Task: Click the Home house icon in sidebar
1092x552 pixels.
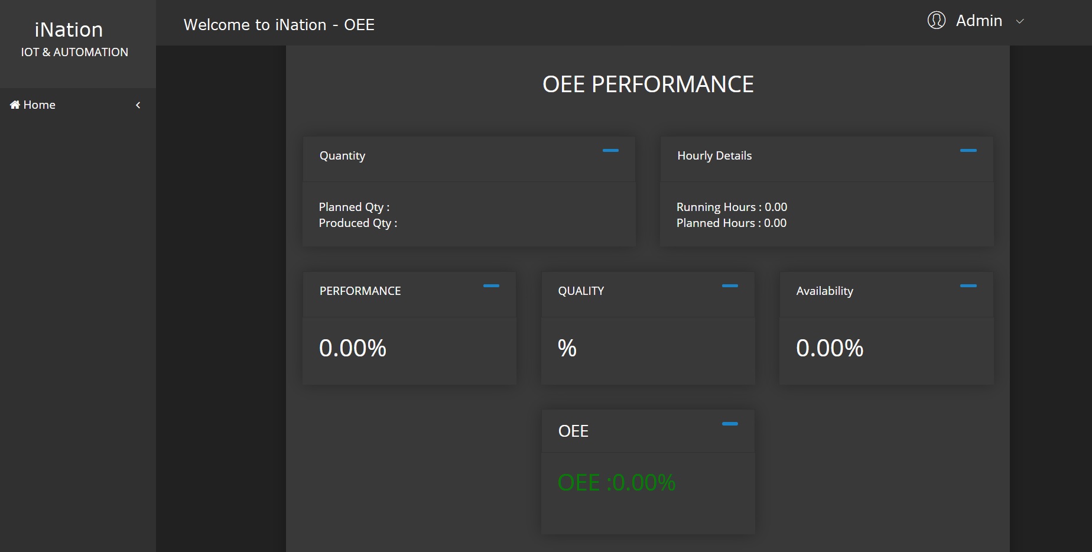Action: coord(15,105)
